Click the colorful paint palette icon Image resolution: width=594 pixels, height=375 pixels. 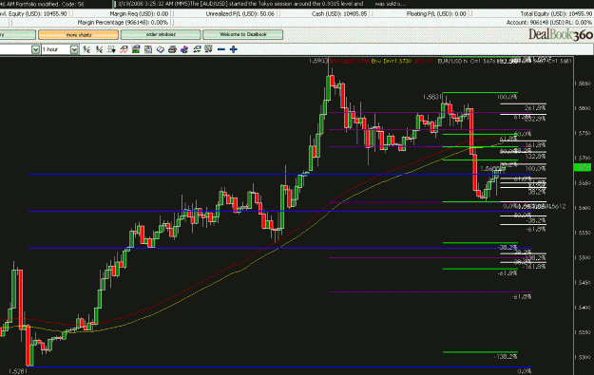pyautogui.click(x=184, y=49)
